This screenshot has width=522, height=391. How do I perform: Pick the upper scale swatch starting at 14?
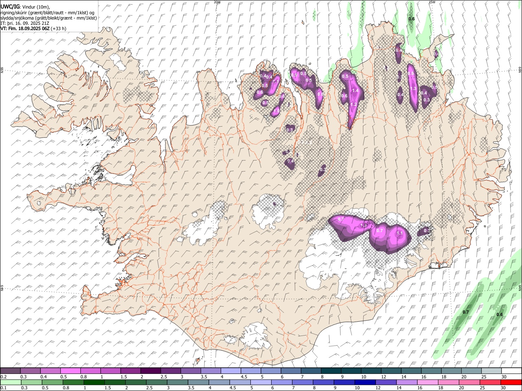coord(411,371)
